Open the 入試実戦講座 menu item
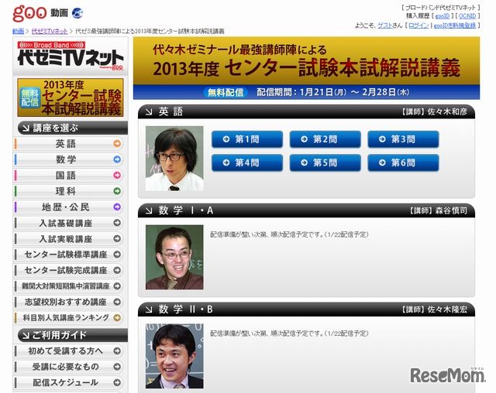The width and height of the screenshot is (496, 393). [x=69, y=238]
